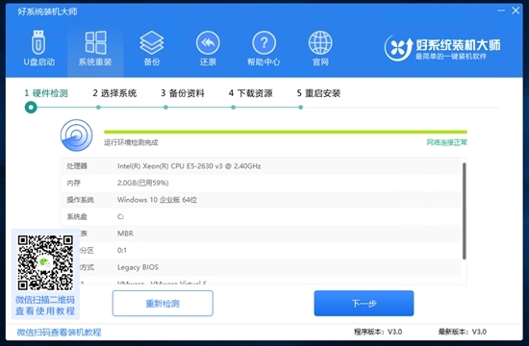Go to step 4 下载资源
The height and width of the screenshot is (346, 529).
click(250, 93)
